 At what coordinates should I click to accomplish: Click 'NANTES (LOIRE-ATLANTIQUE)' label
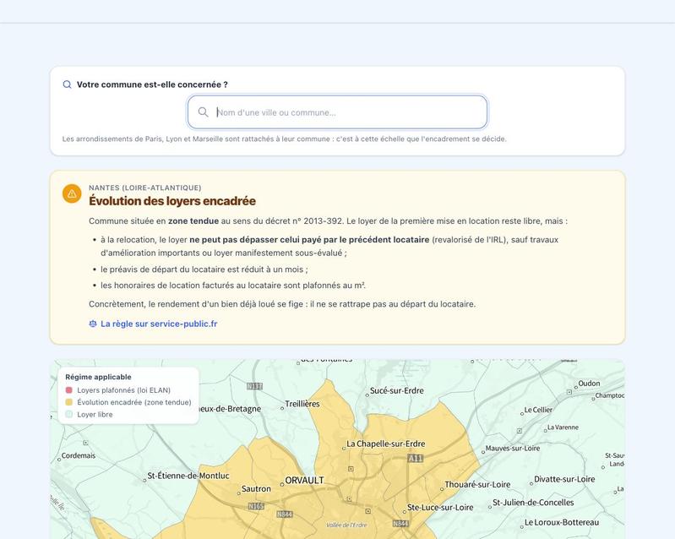point(145,188)
